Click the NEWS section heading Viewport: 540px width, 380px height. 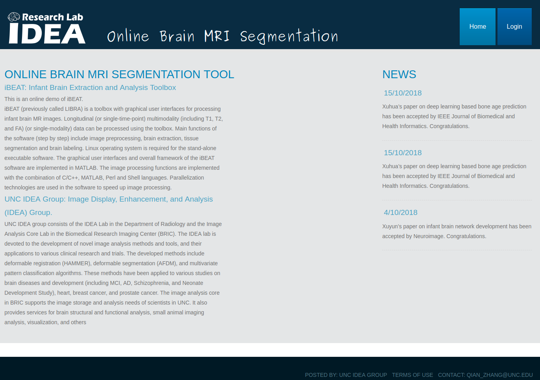399,74
